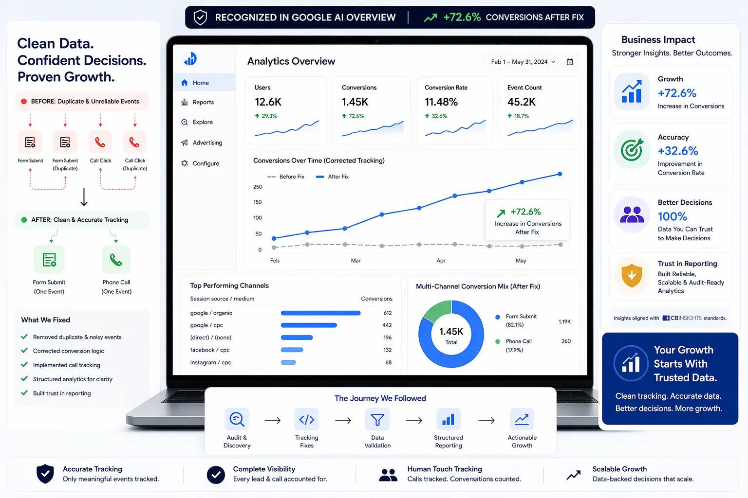Click the Home house icon

tap(185, 83)
